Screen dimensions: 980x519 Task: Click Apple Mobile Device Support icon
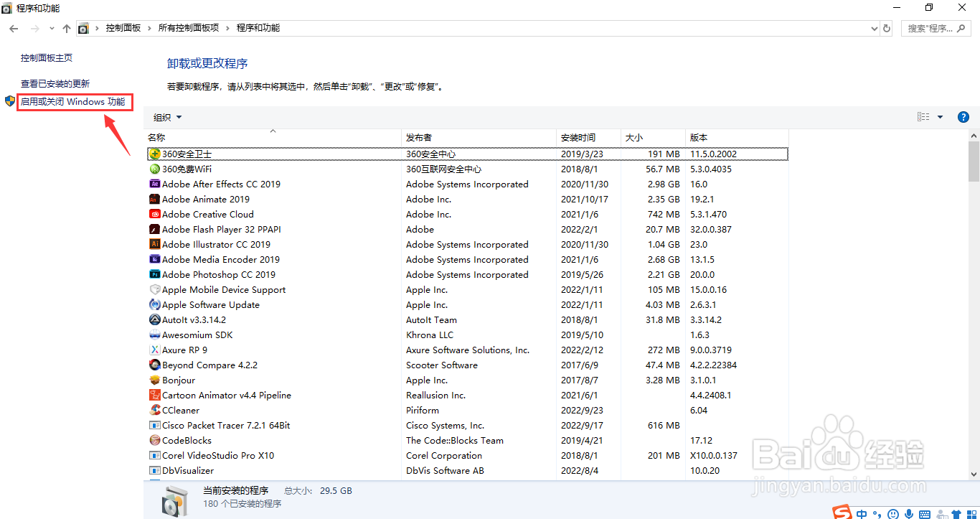click(x=155, y=289)
